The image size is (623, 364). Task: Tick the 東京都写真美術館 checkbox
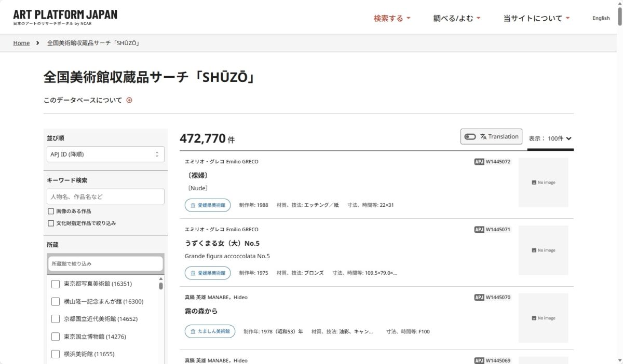click(56, 284)
